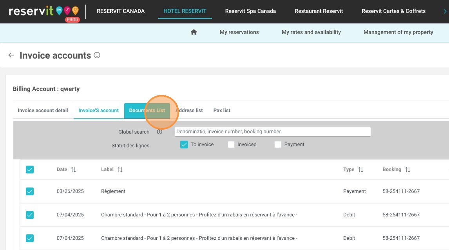Image resolution: width=449 pixels, height=250 pixels.
Task: Click booking number in the Règlement row
Action: pos(401,191)
